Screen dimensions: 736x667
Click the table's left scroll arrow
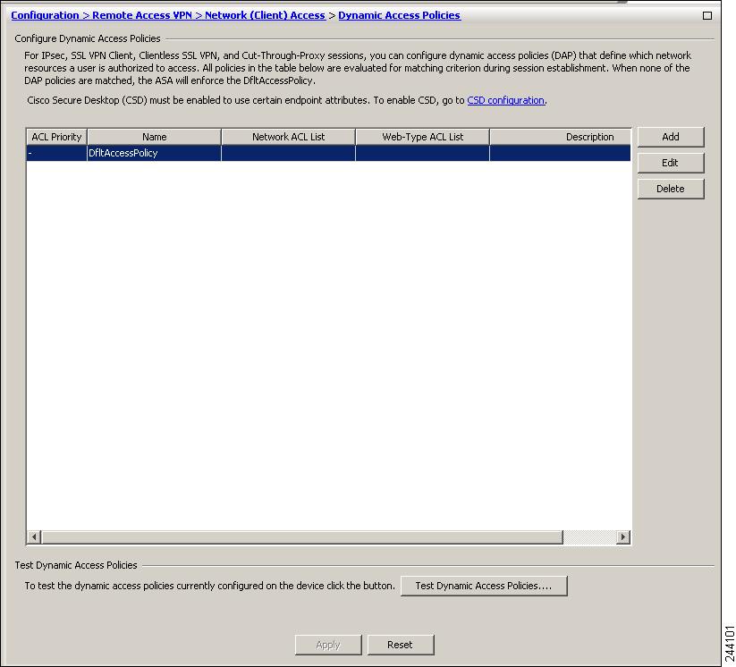point(34,536)
